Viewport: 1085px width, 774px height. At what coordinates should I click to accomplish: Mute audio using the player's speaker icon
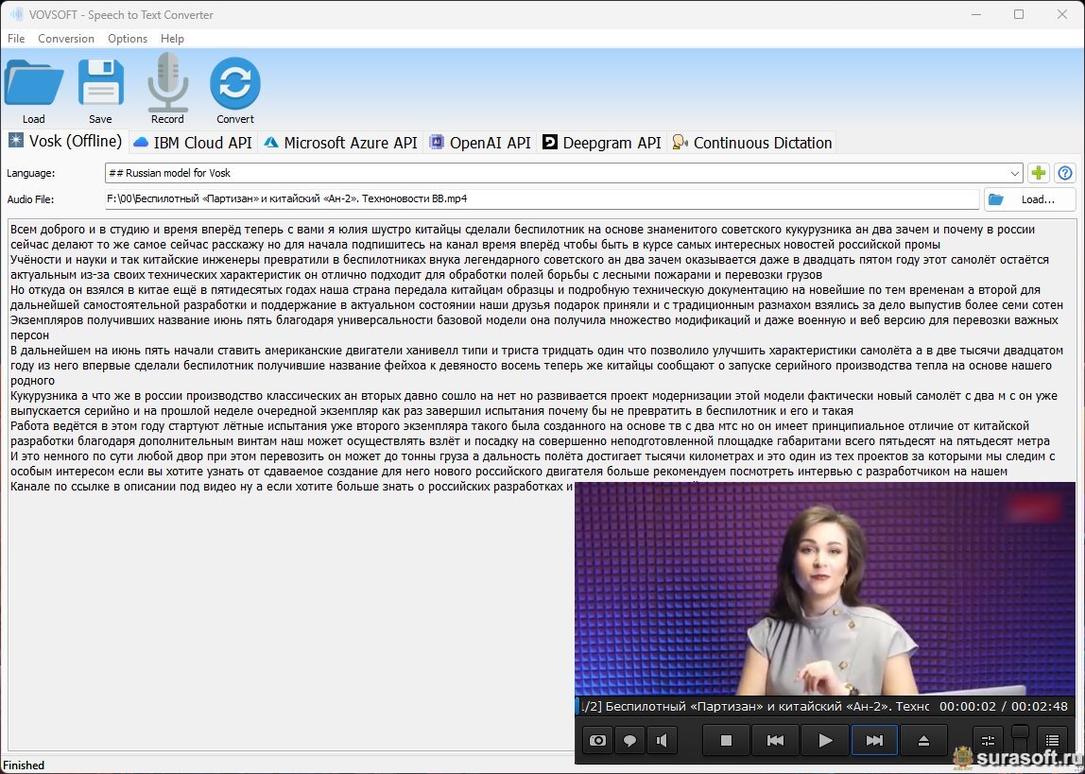coord(663,741)
